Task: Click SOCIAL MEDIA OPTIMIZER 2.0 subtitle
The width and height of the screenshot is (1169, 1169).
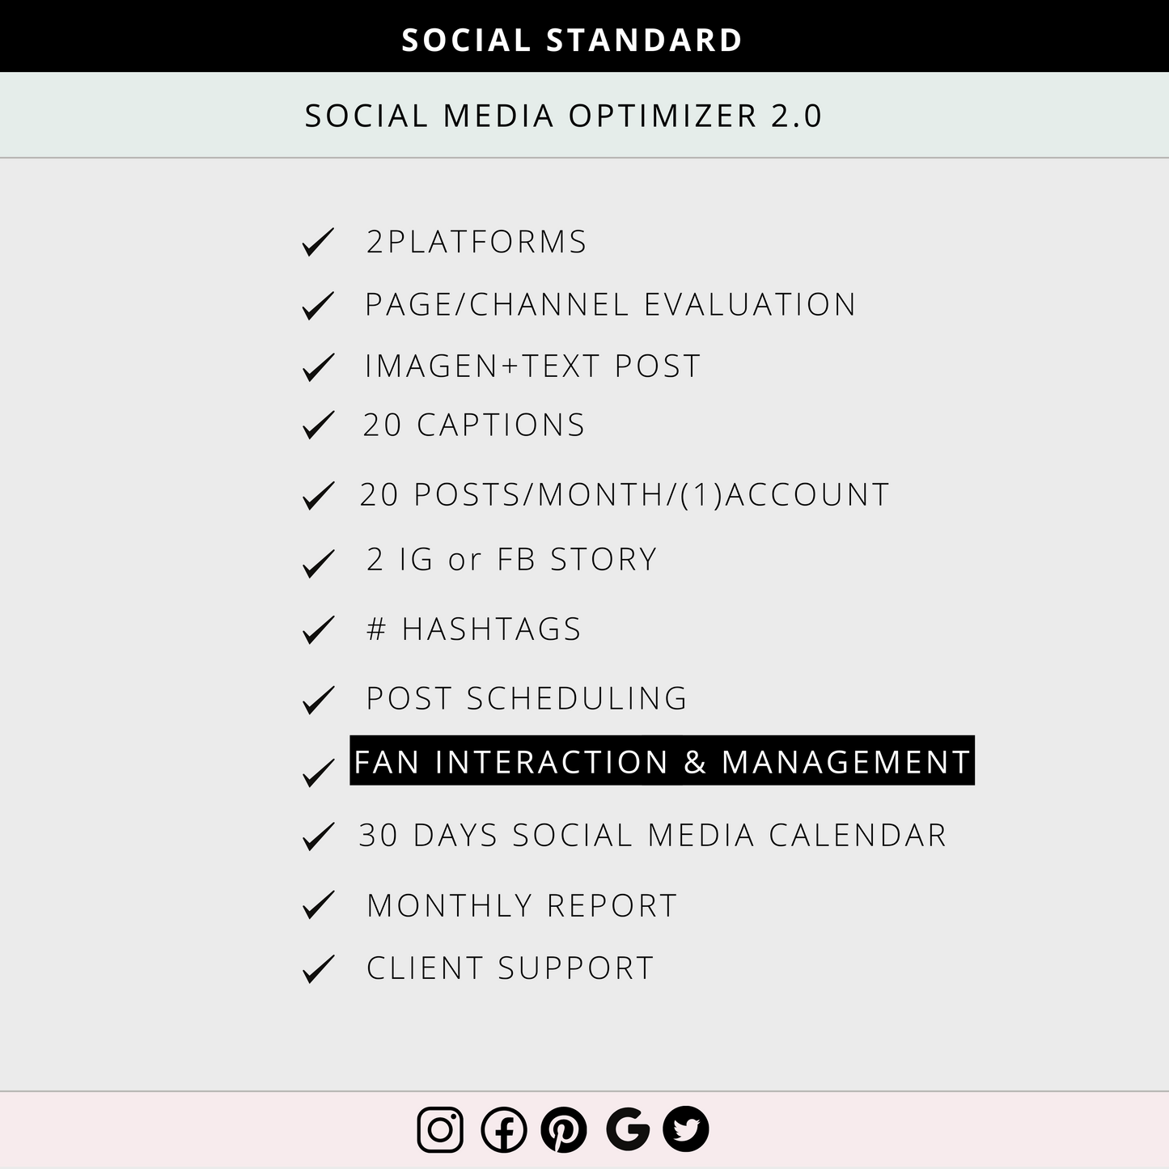Action: [563, 116]
